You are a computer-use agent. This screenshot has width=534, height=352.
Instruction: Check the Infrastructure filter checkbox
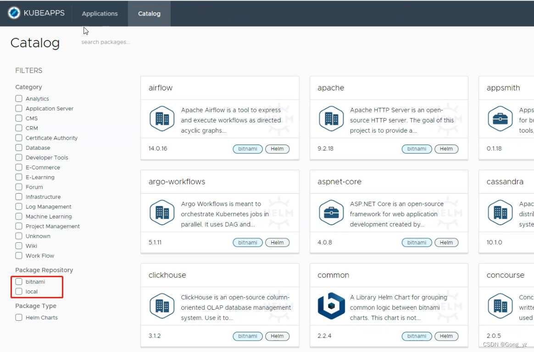(19, 197)
